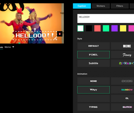Set animation to SPARKLE
The image size is (134, 113).
[122, 81]
